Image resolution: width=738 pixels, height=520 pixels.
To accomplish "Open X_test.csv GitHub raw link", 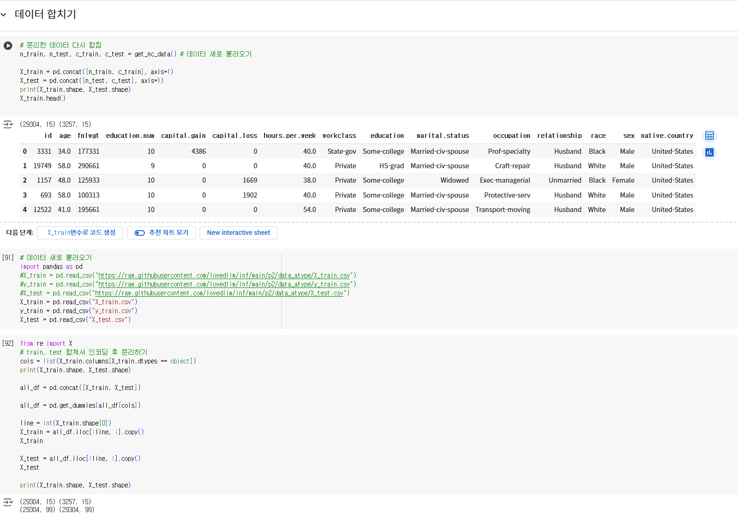I will point(219,293).
